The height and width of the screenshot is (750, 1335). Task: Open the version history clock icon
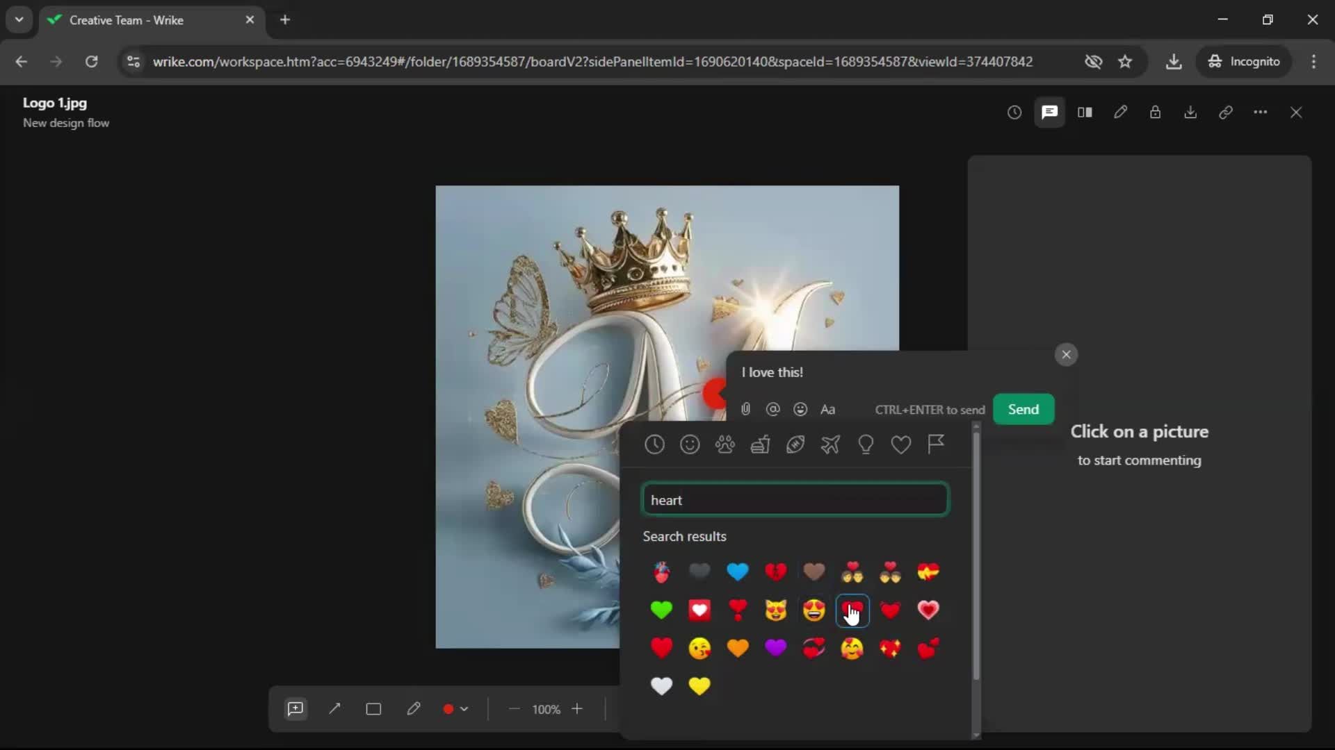point(1014,112)
